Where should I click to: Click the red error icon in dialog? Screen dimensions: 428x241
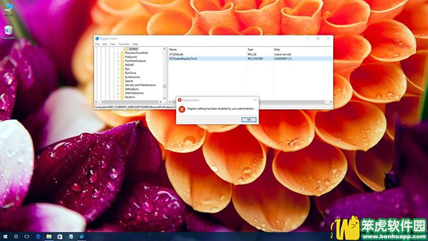pos(182,109)
